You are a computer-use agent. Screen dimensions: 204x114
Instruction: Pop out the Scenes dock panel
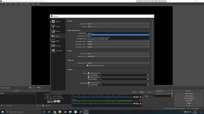[x=34, y=91]
